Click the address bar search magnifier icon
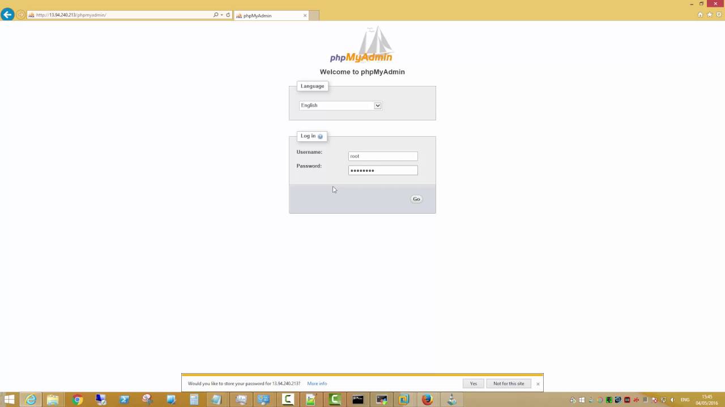 (x=215, y=15)
